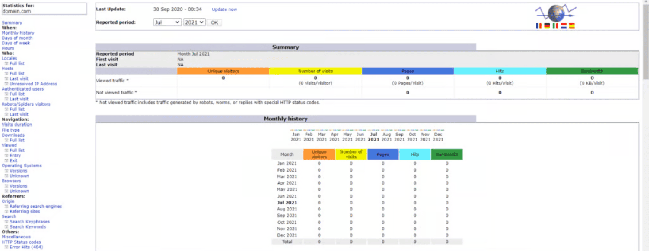Click the Update now link
This screenshot has height=251, width=650.
pyautogui.click(x=224, y=9)
